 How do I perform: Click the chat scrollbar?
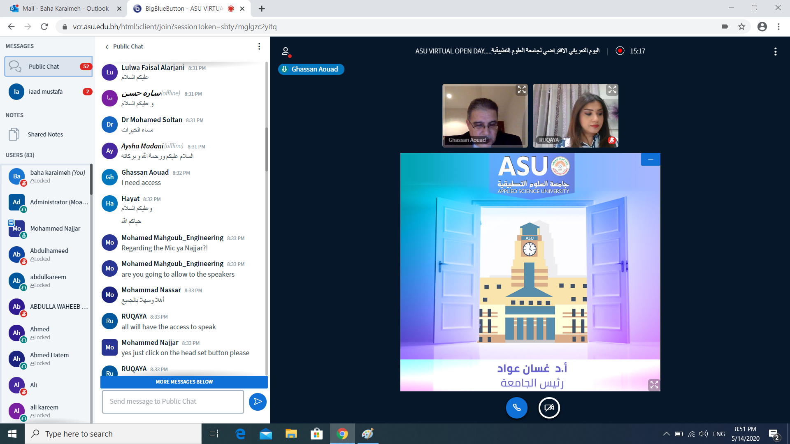(266, 149)
